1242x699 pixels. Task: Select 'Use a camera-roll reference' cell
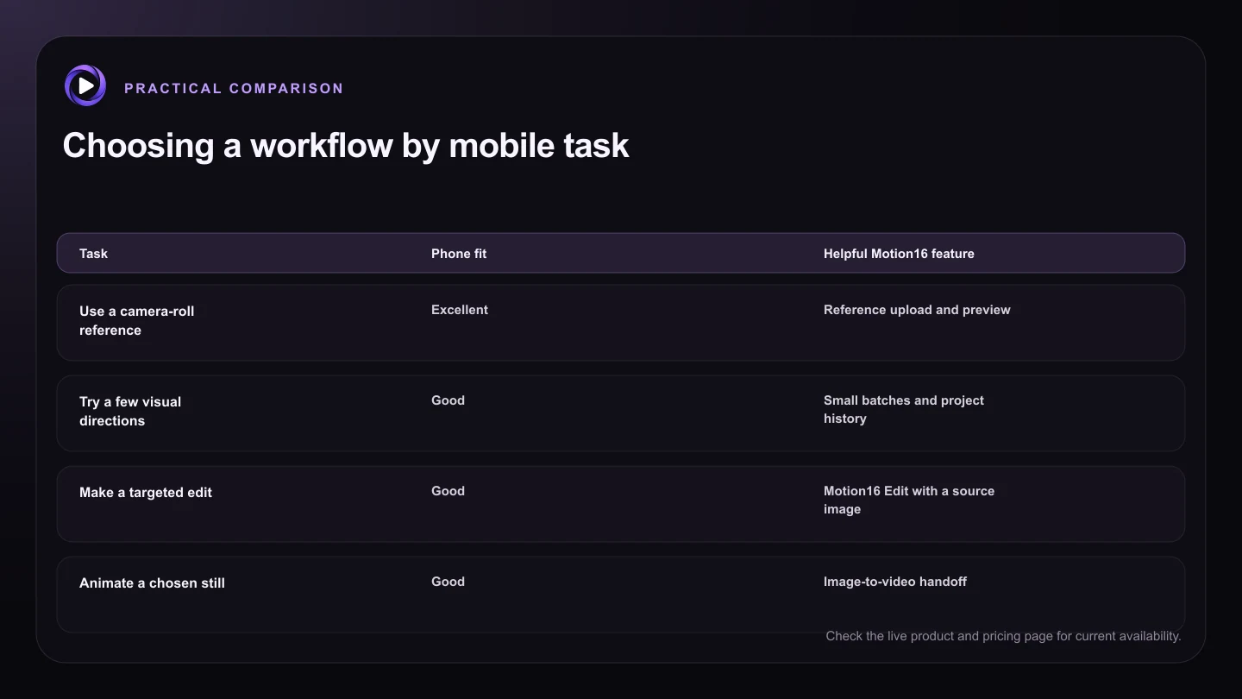[136, 320]
